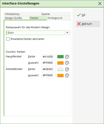Open palette picker for Arbeitsfenster Farbe

67,69
